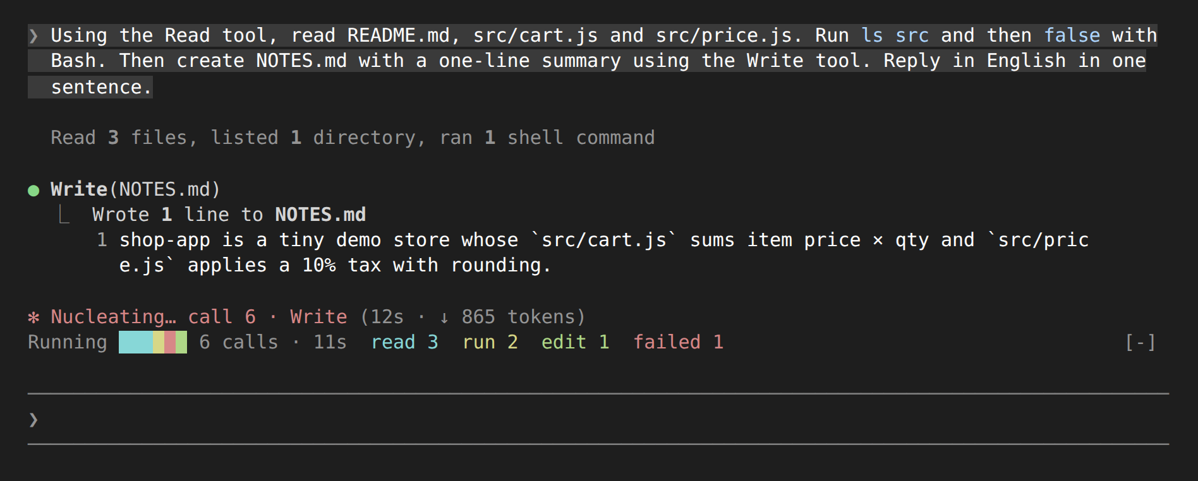1198x481 pixels.
Task: Click the "edit 1" counter in the status line
Action: pyautogui.click(x=575, y=342)
